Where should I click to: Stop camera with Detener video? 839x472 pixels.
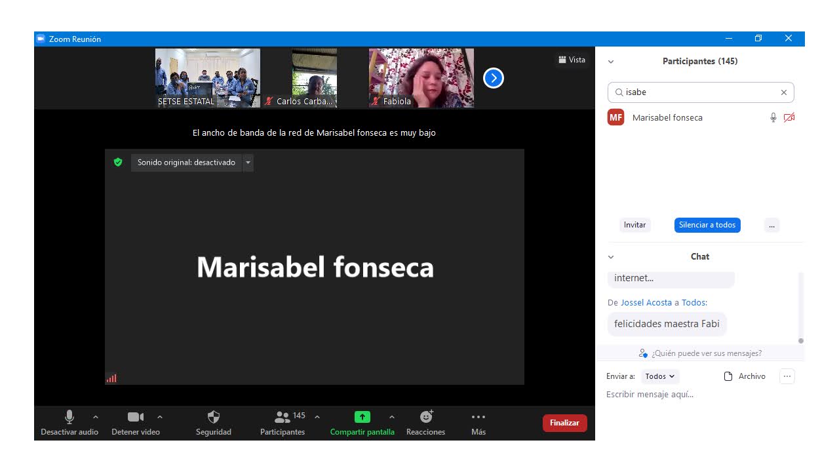point(135,417)
